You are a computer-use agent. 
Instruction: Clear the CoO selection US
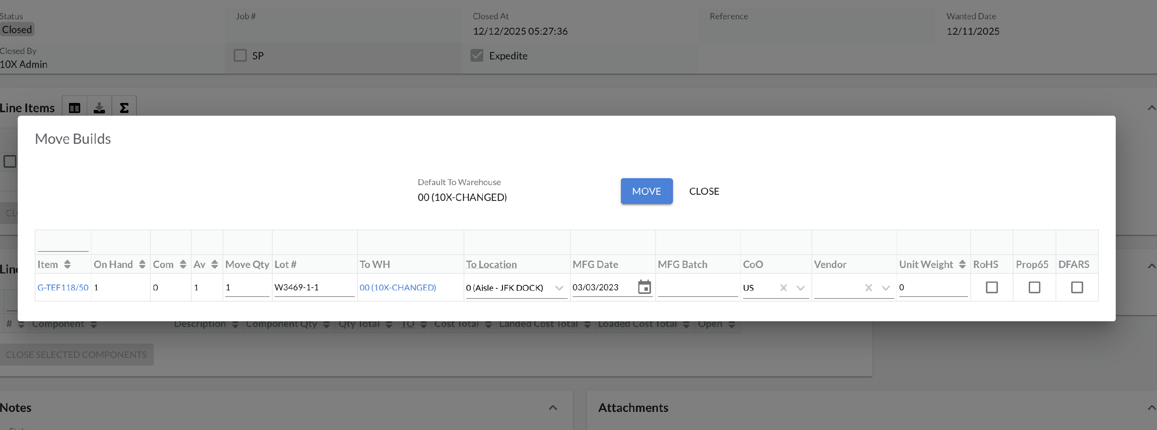click(783, 288)
